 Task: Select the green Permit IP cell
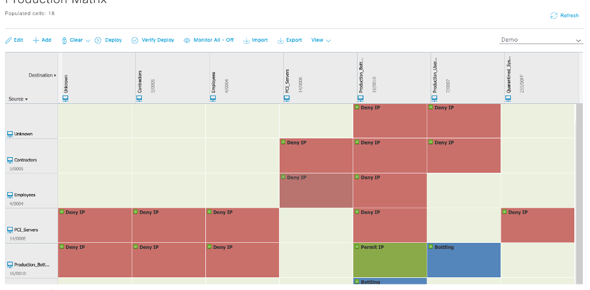[390, 260]
